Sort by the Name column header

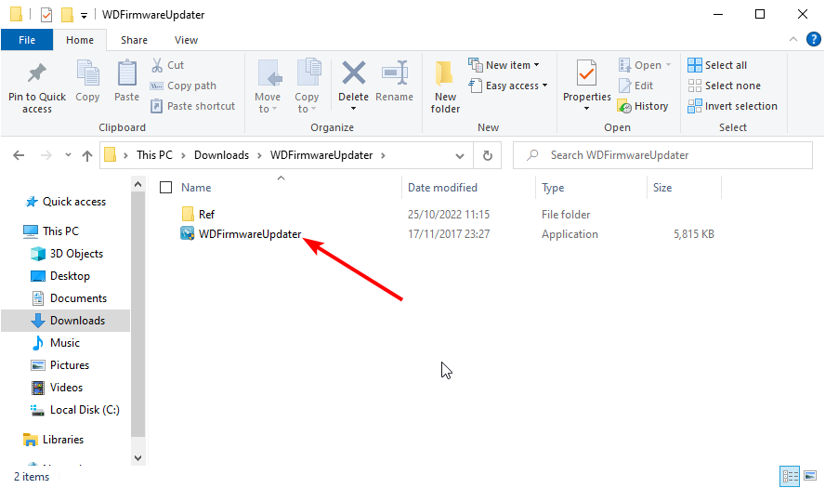(x=196, y=188)
